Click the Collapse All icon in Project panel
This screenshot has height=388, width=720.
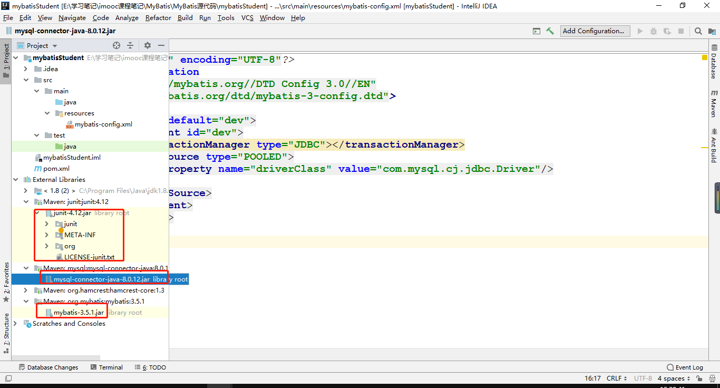point(130,45)
